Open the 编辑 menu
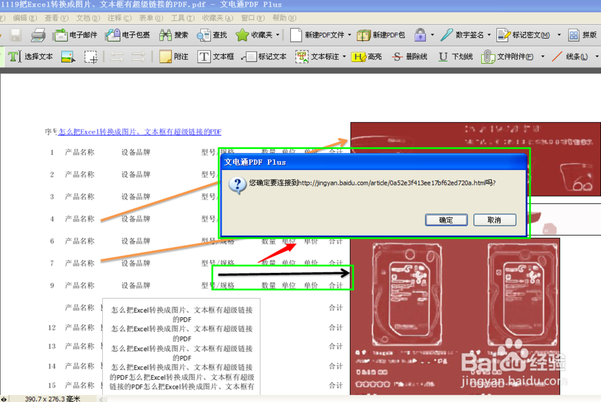Image resolution: width=601 pixels, height=402 pixels. (25, 18)
